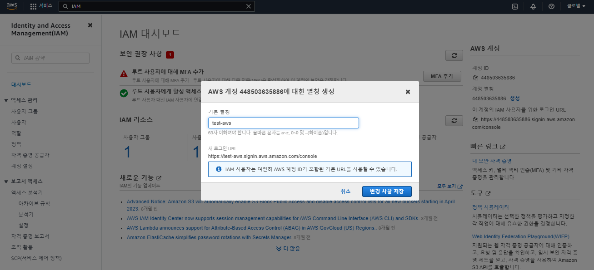Cancel the alias dialog with 취소
The image size is (594, 270).
coord(345,191)
